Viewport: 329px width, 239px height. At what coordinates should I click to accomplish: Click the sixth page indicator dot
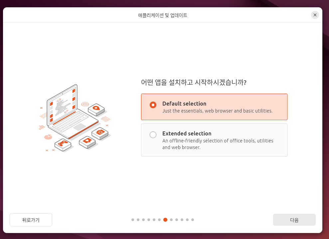pyautogui.click(x=159, y=220)
